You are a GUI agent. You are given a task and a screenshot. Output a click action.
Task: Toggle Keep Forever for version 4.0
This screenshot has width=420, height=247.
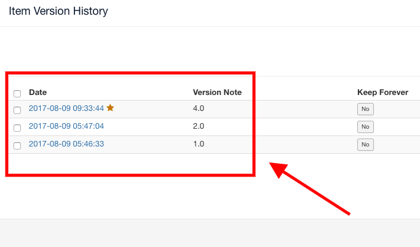(x=365, y=109)
